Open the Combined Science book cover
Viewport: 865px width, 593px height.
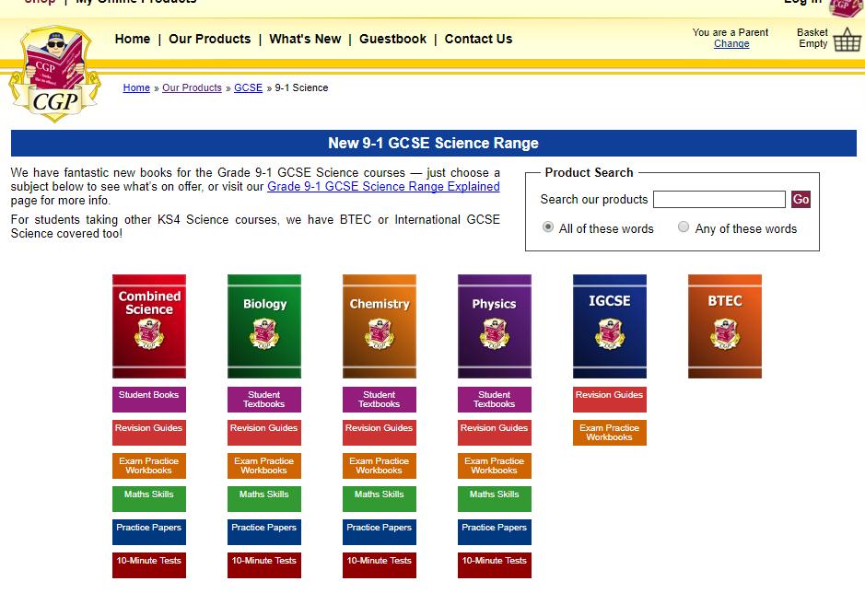149,326
